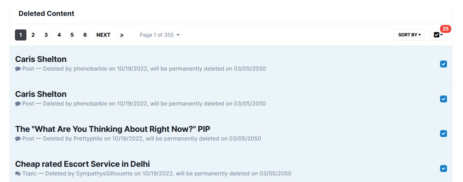Click the comment icon on first Caris Shelton post
Image resolution: width=463 pixels, height=182 pixels.
click(18, 69)
